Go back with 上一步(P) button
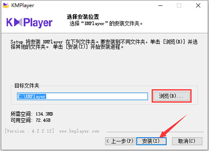Image resolution: width=209 pixels, height=151 pixels. point(120,141)
